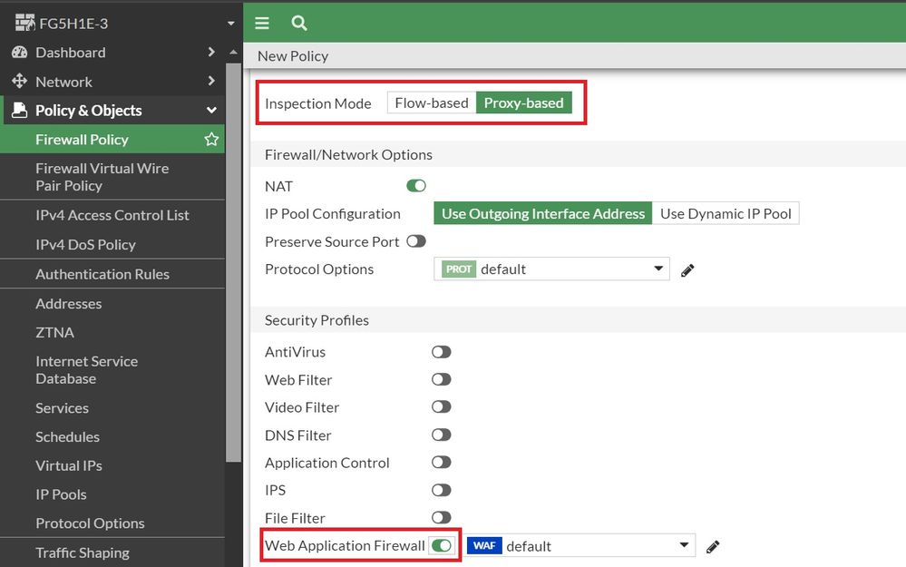Edit the WAF profile pencil icon
This screenshot has height=567, width=906.
tap(713, 546)
